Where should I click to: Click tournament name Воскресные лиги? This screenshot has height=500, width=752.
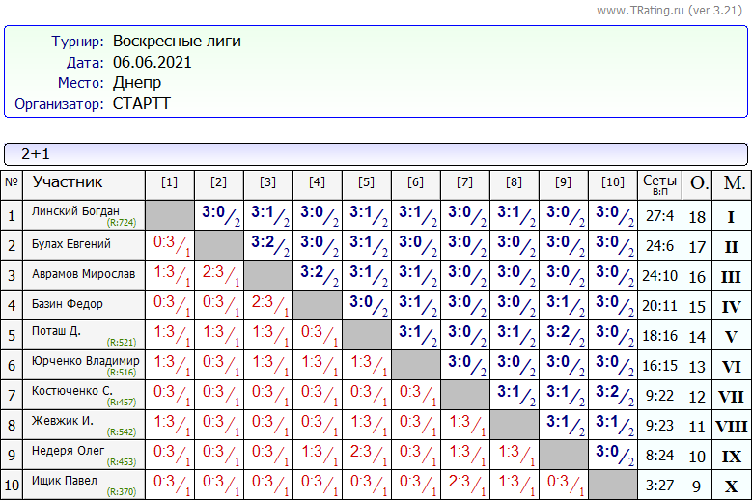[177, 42]
